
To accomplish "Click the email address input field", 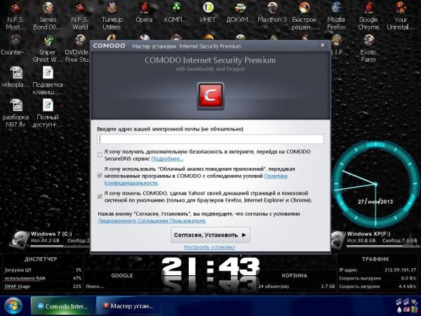I will pos(210,139).
